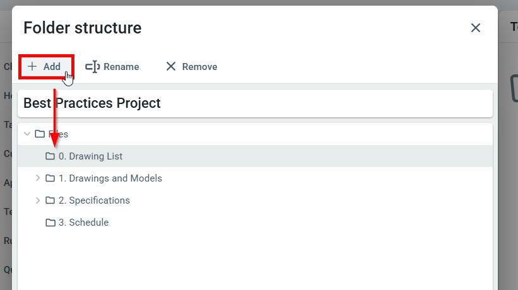Click the Best Practices Project header
This screenshot has width=518, height=290.
[x=92, y=103]
